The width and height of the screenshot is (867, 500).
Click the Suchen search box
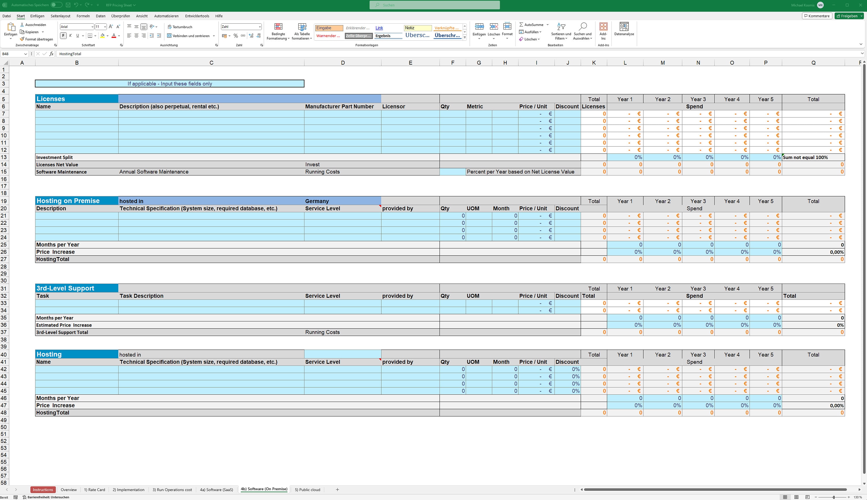point(434,5)
